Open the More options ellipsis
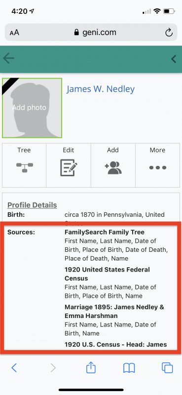Screen dimensions: 182x395 pos(157,167)
